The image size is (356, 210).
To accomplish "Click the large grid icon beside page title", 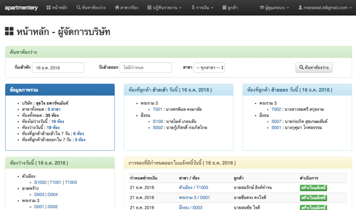I will pyautogui.click(x=9, y=31).
